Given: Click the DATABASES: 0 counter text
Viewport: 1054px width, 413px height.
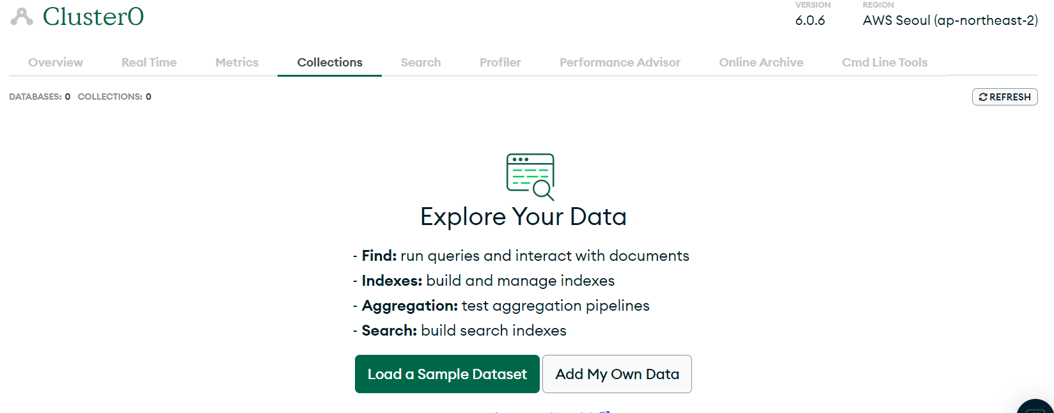Looking at the screenshot, I should (40, 97).
